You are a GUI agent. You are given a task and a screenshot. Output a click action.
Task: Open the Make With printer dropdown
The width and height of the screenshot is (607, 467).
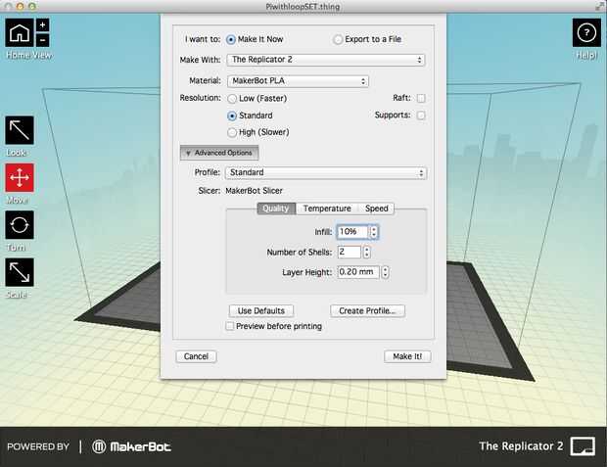coord(326,60)
